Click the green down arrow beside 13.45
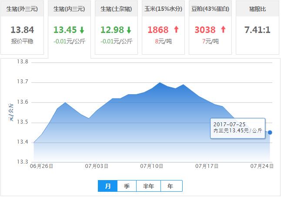Screen dimensions: 281x197 [x=82, y=30]
